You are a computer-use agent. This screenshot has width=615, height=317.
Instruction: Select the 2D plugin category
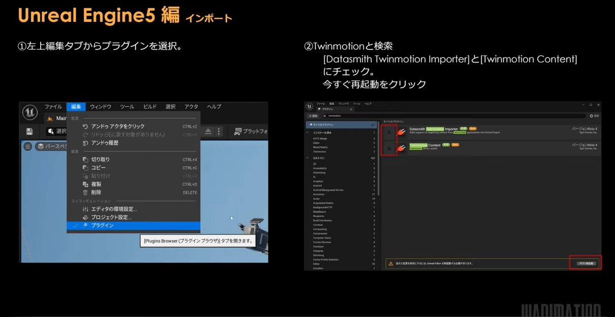pyautogui.click(x=342, y=164)
